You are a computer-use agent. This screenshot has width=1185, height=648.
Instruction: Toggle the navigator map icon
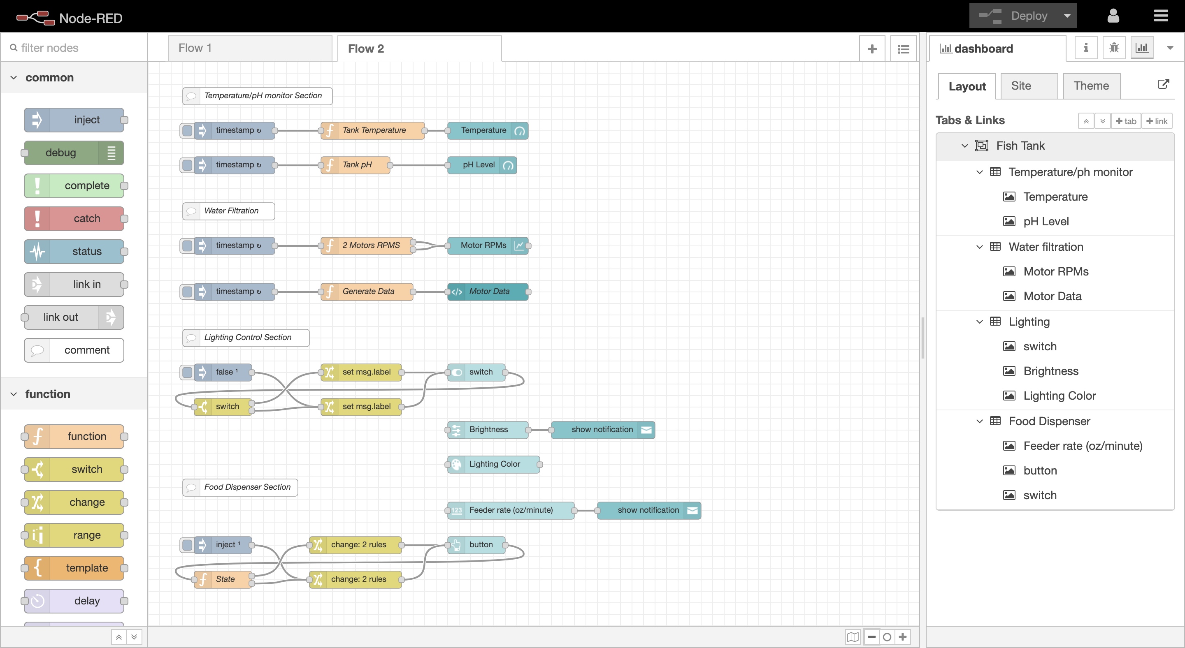853,636
